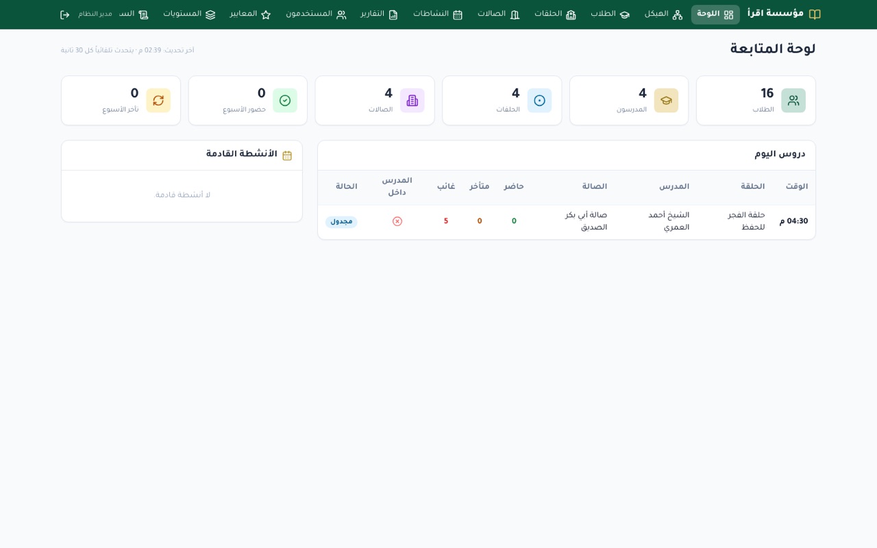This screenshot has height=548, width=877.
Task: Click the الطلاب people icon in stat card
Action: coord(793,101)
